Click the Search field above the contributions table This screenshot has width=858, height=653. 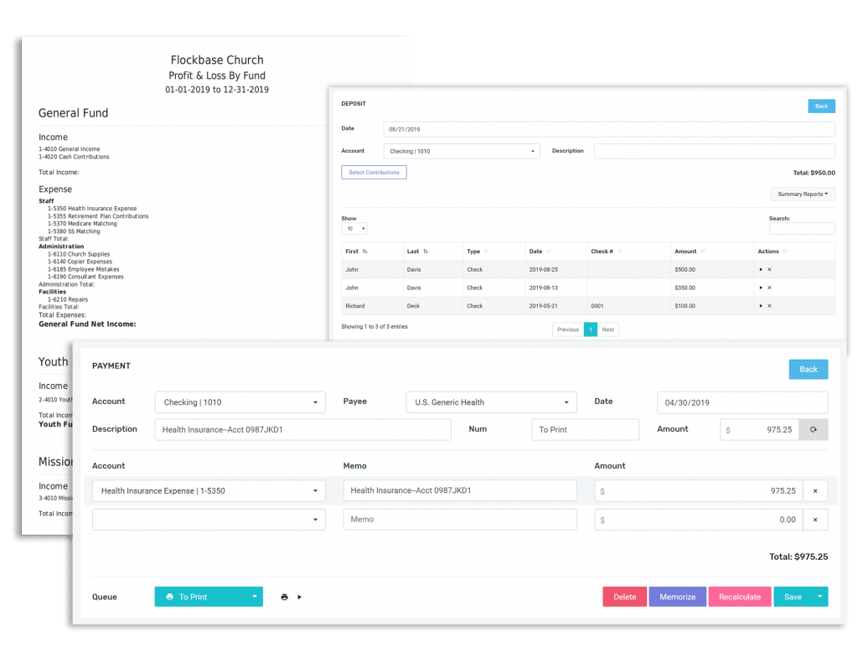[802, 228]
